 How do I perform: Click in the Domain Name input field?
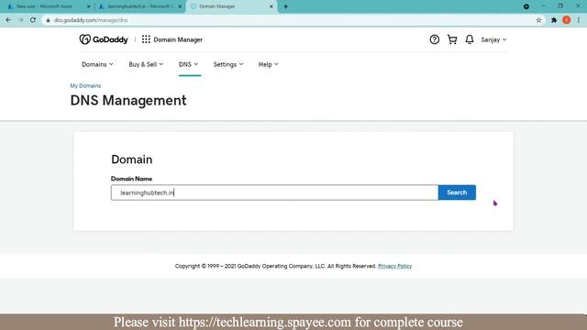point(274,192)
